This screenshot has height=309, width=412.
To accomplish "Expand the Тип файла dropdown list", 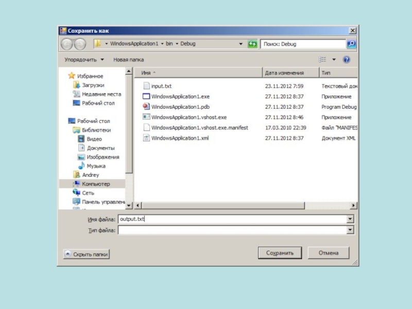I will (350, 231).
